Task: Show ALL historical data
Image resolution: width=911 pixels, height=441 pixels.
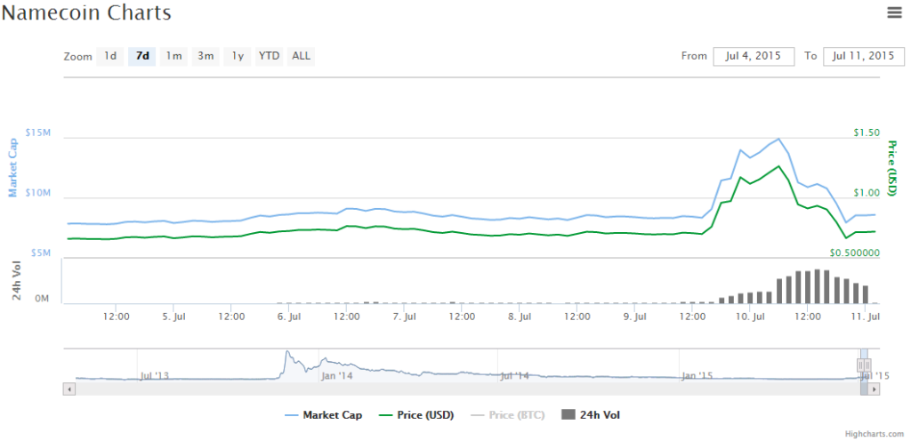Action: (301, 56)
